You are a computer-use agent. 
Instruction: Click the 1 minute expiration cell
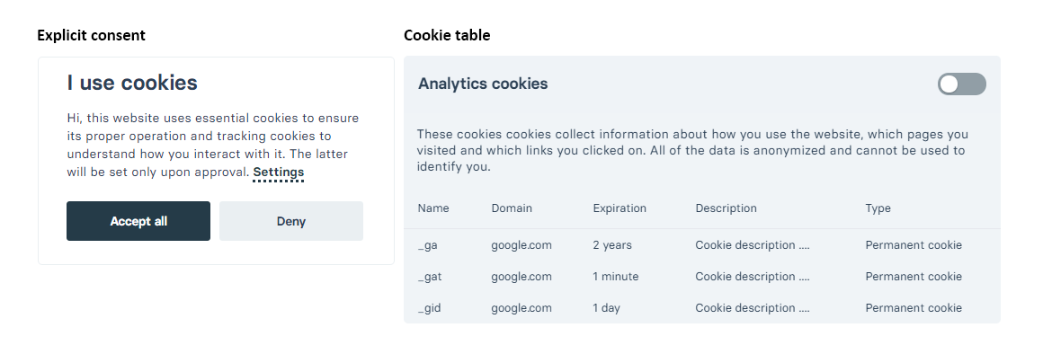(x=615, y=277)
